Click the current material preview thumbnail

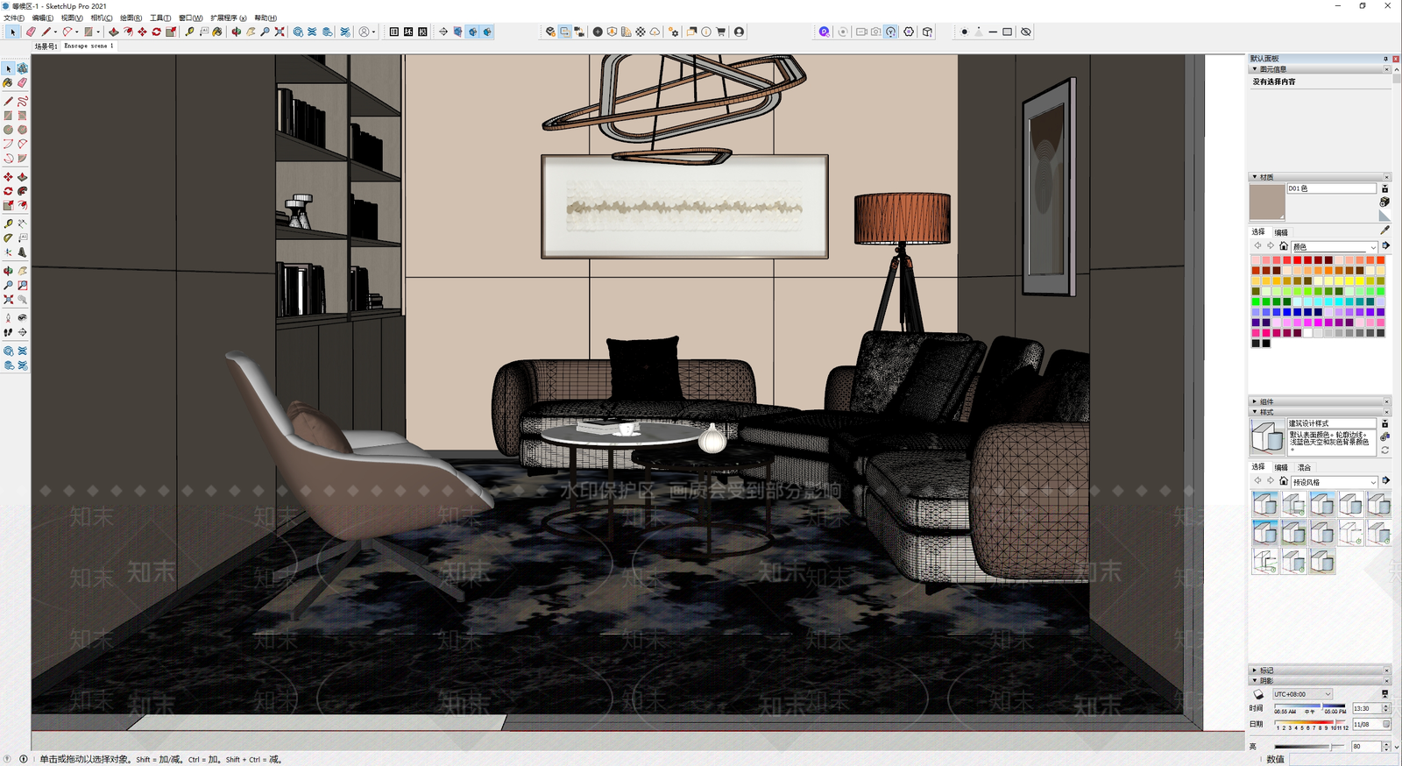[1267, 202]
